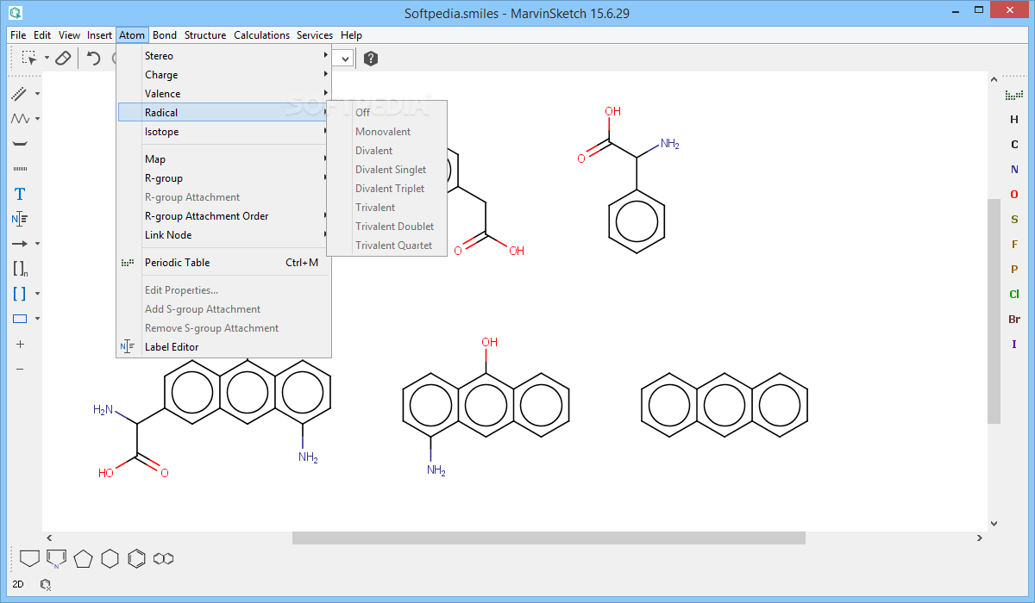Select the zigzag chain drawing tool
The image size is (1035, 603).
tap(20, 119)
